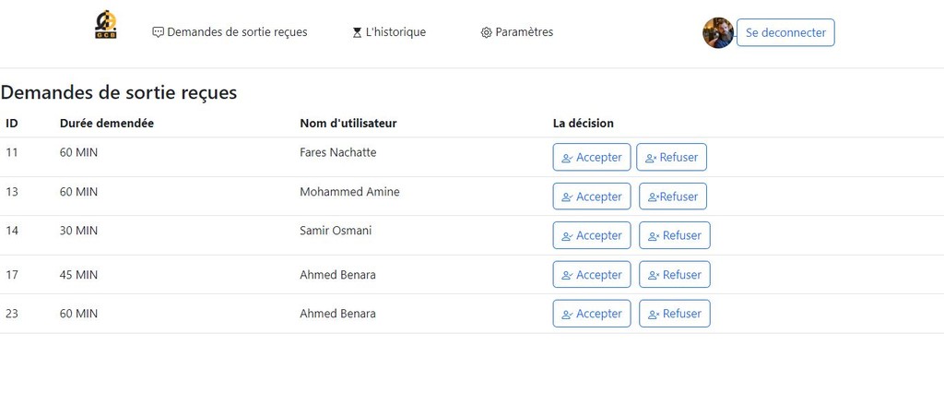Refuse request ID 23 from Ahmed Benara

click(x=674, y=314)
